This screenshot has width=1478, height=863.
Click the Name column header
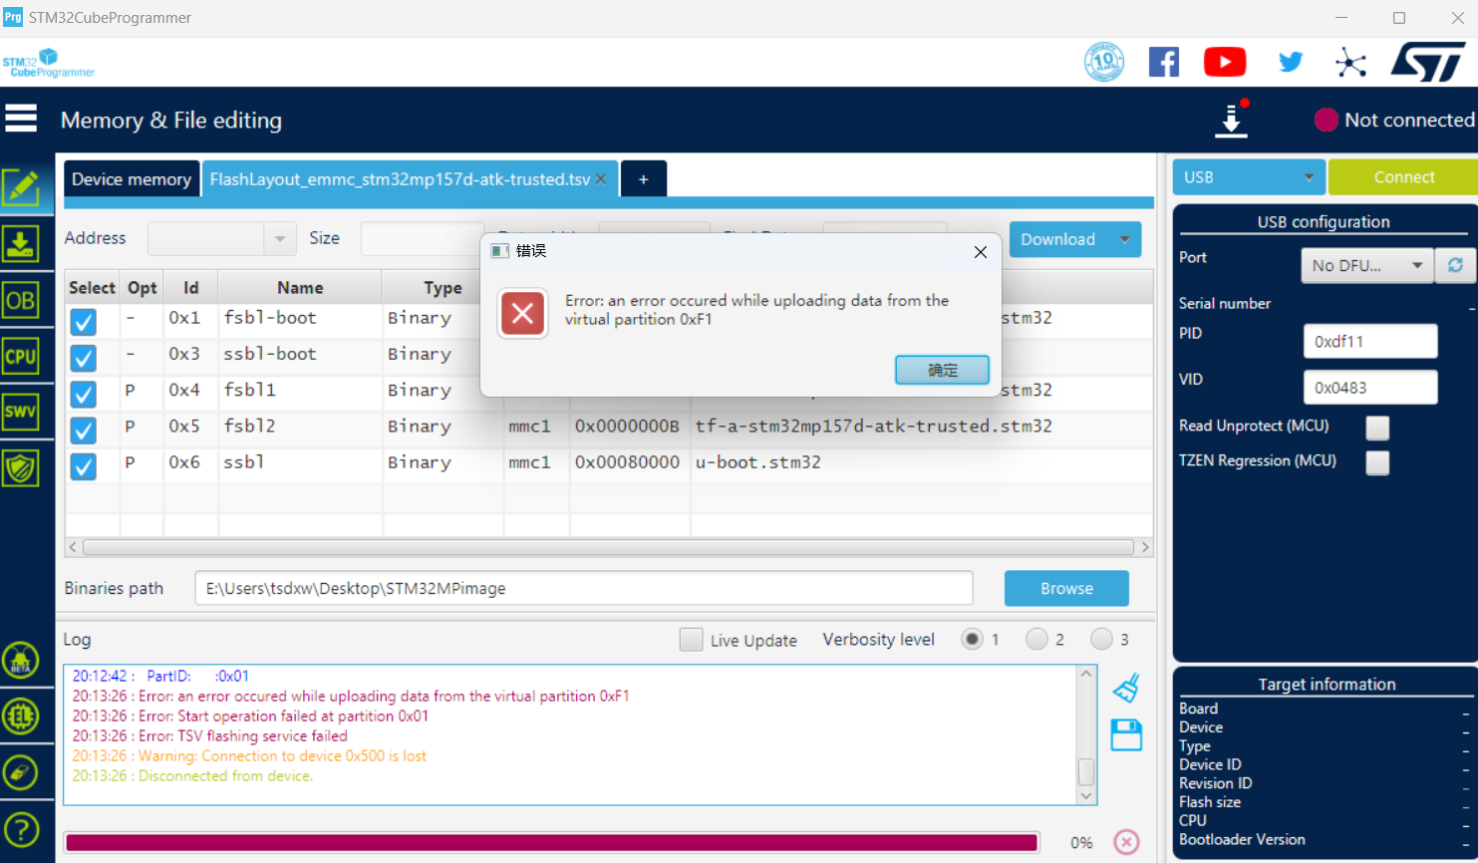pos(300,287)
